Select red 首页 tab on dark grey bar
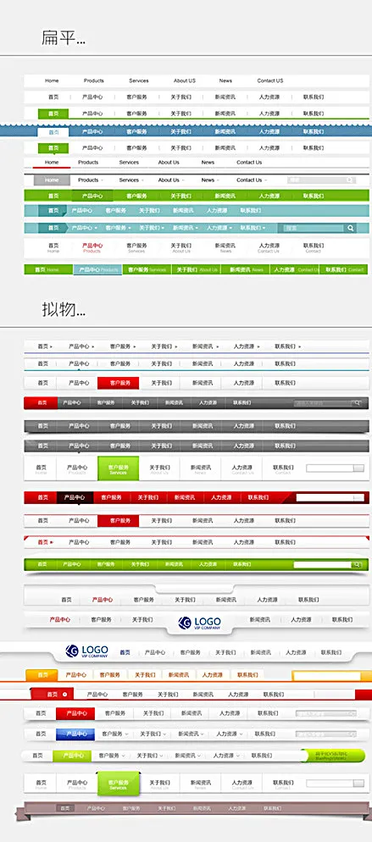 [x=41, y=402]
